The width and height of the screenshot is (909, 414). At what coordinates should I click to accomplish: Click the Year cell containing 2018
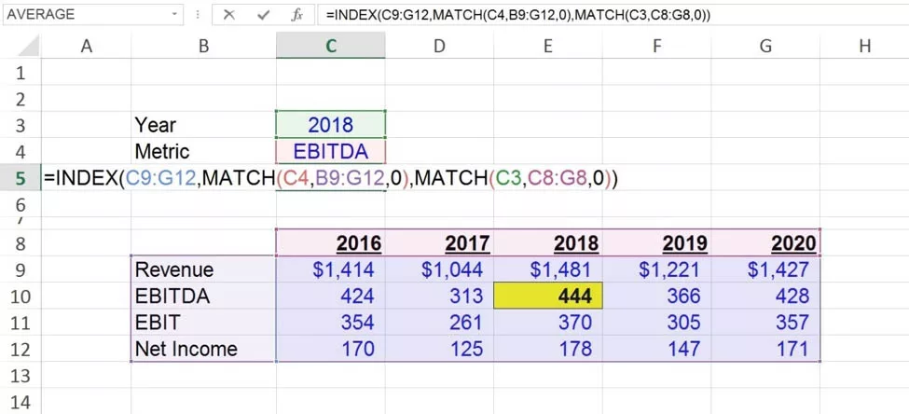pyautogui.click(x=331, y=125)
